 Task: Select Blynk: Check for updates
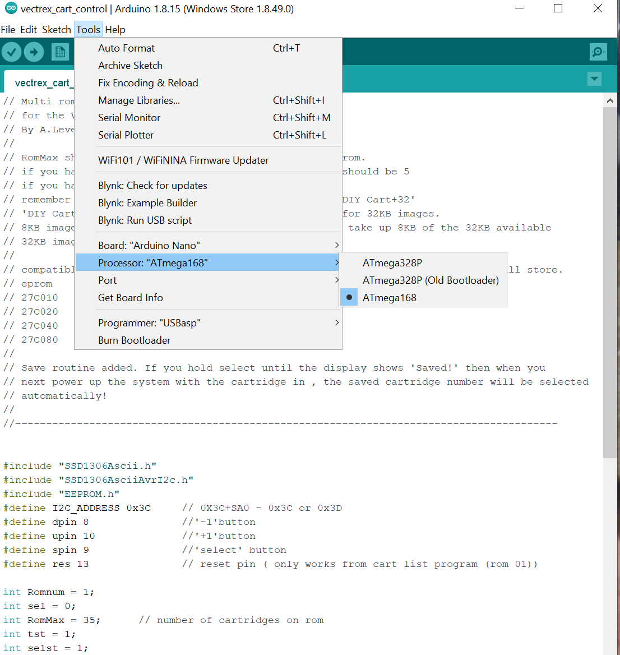point(209,186)
